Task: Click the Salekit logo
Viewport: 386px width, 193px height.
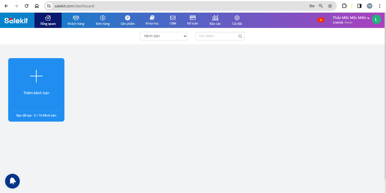Action: (16, 20)
